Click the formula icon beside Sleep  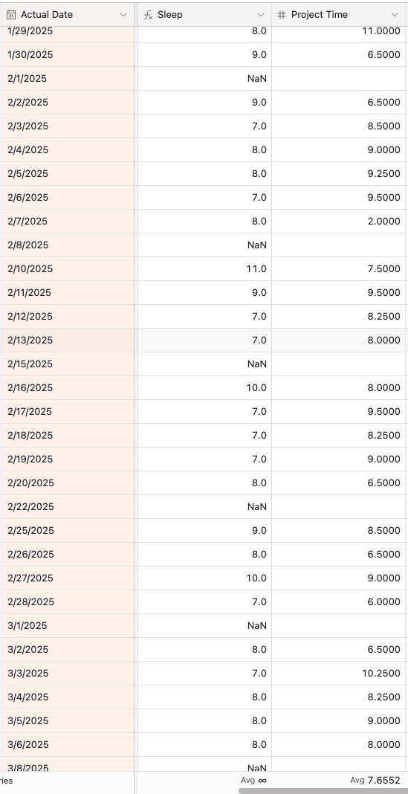[148, 15]
